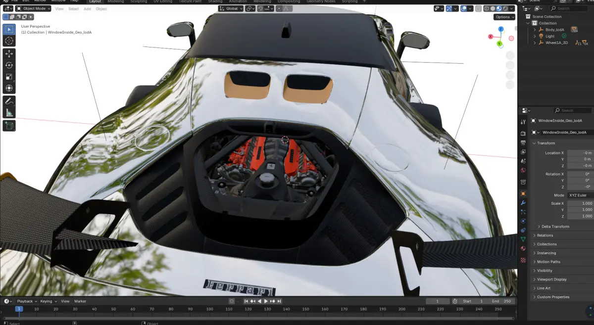
Task: Open the World properties tab
Action: (523, 170)
